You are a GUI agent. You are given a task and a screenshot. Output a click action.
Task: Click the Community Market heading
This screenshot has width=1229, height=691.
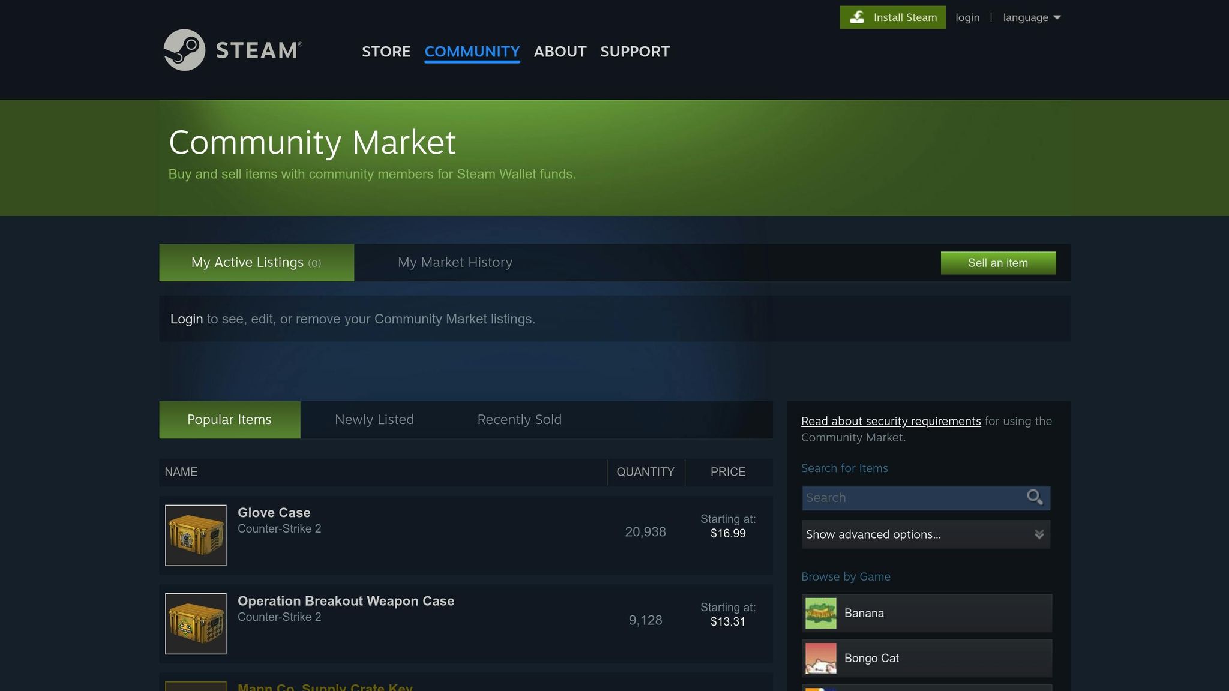[x=312, y=143]
